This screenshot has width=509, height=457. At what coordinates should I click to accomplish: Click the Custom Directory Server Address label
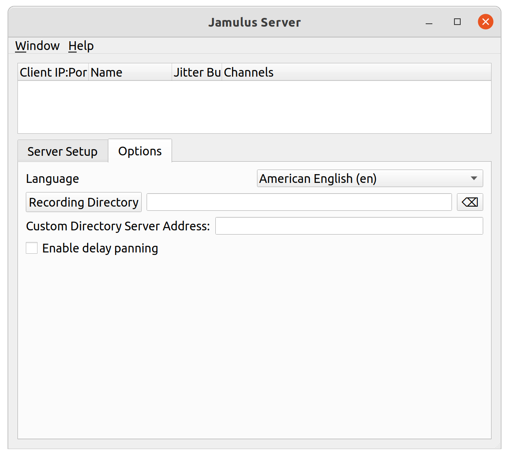tap(118, 226)
